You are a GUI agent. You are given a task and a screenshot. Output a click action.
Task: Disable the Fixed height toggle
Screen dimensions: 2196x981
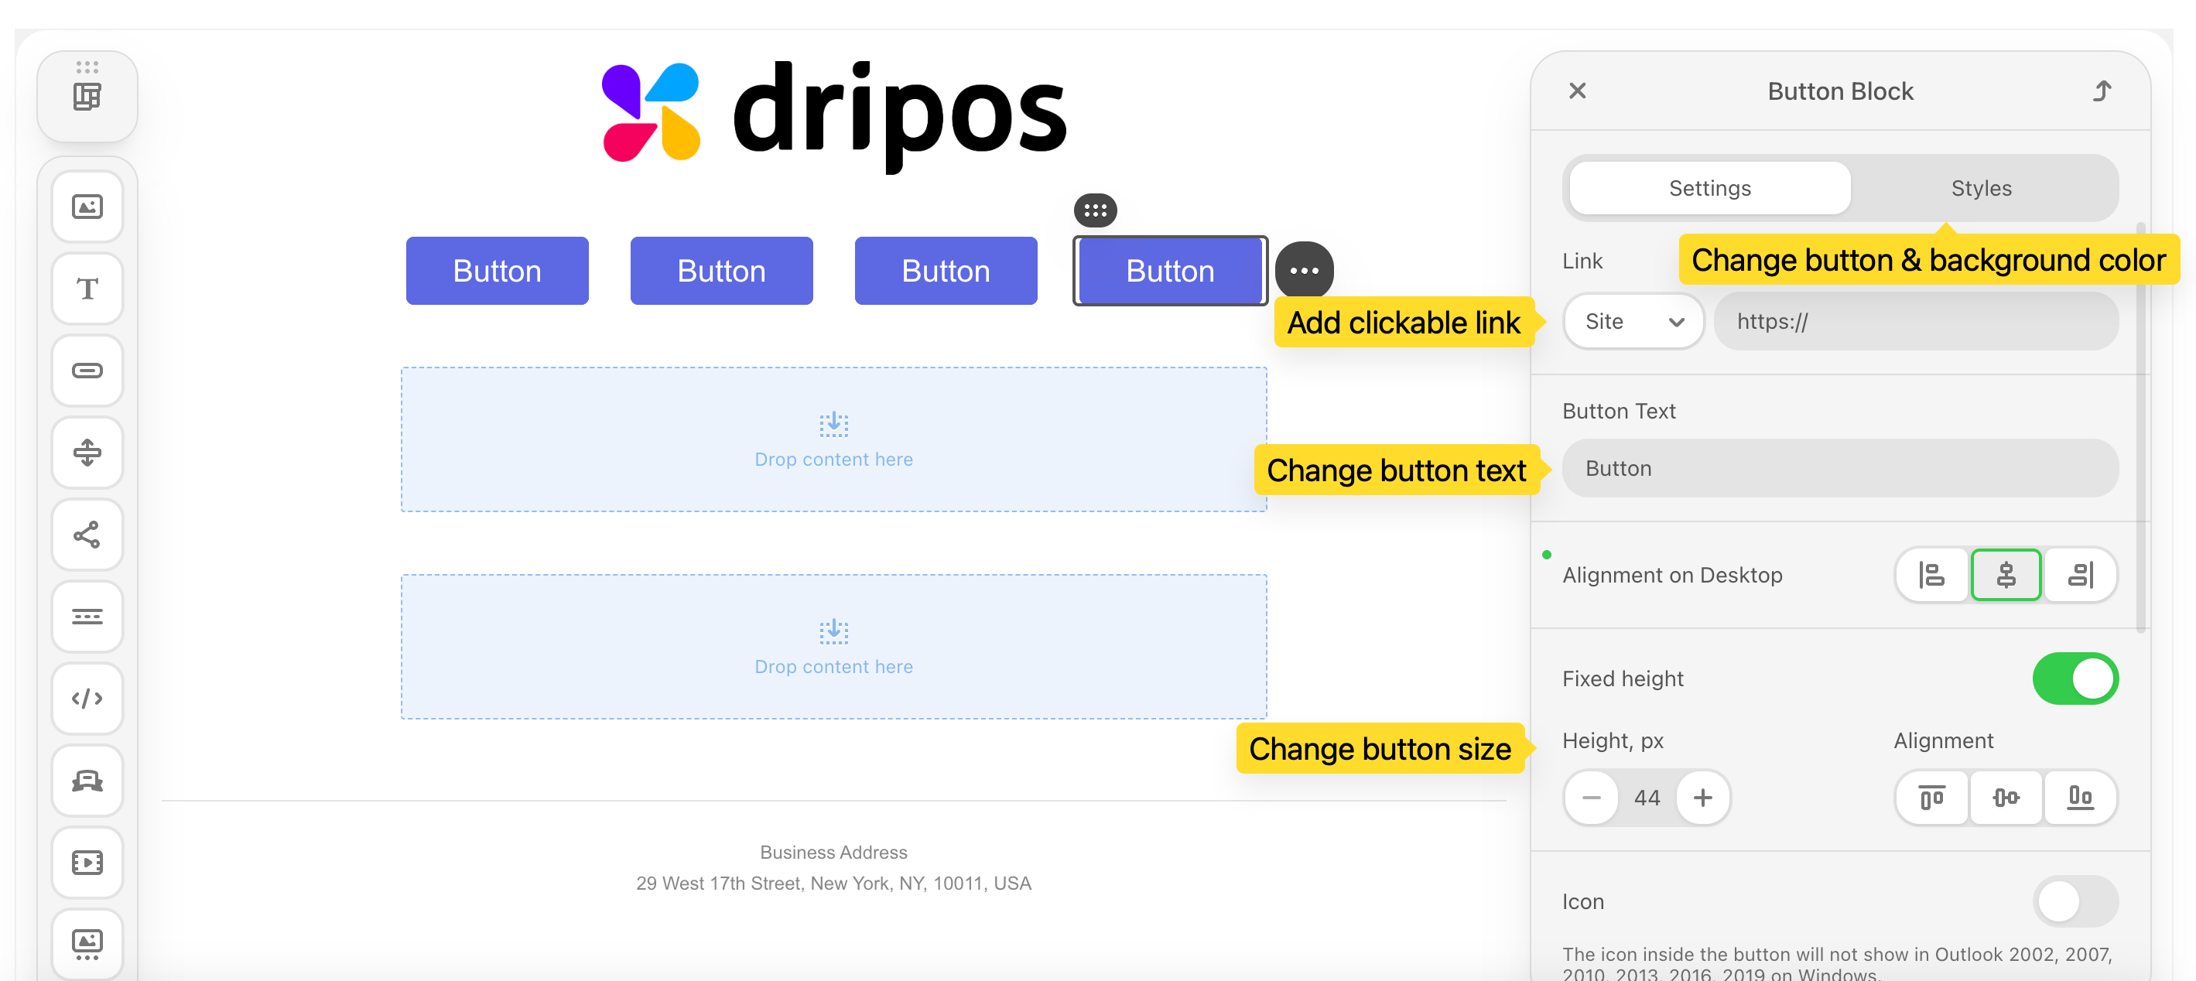[2074, 678]
